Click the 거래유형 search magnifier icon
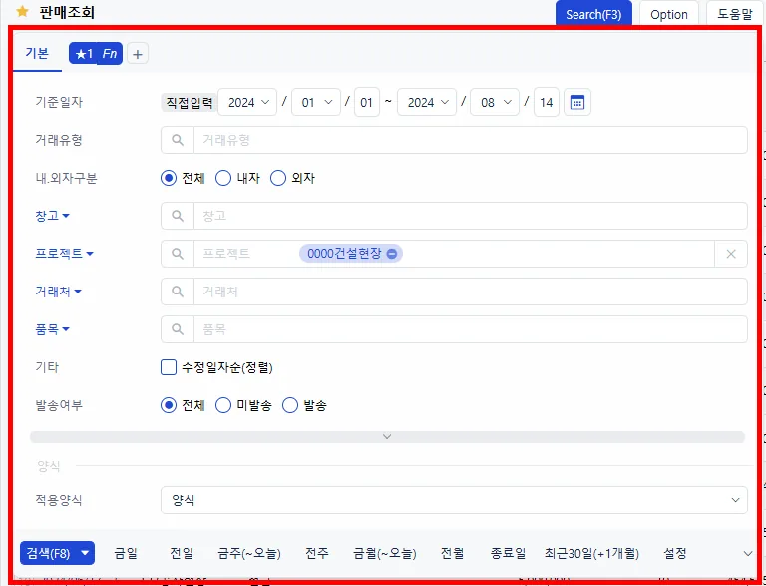The height and width of the screenshot is (586, 766). point(178,140)
